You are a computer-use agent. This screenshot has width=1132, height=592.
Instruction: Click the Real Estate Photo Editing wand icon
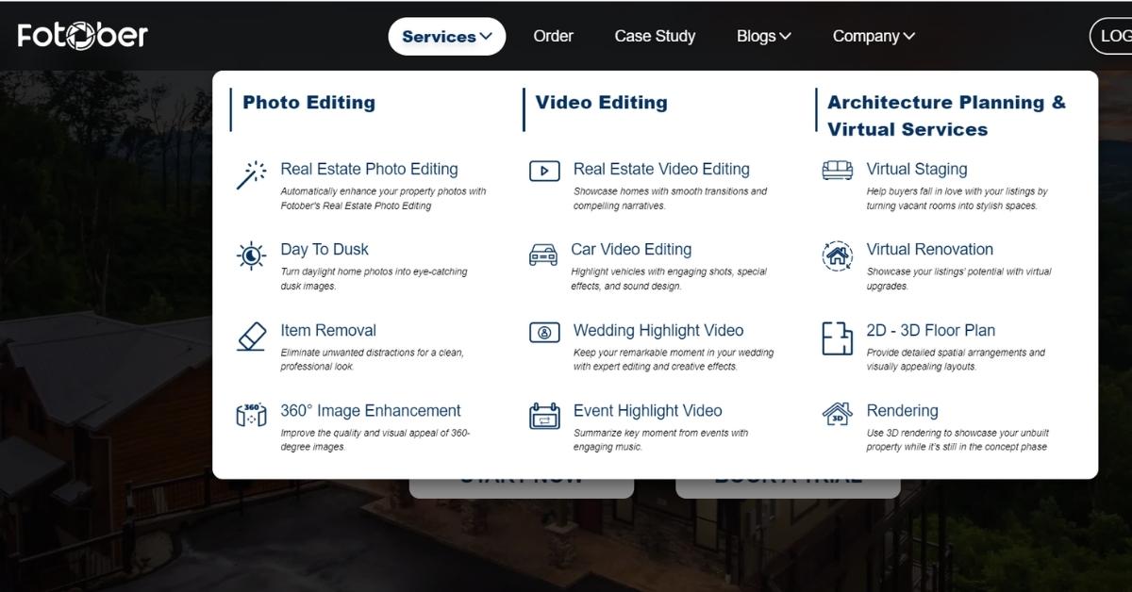click(x=251, y=175)
